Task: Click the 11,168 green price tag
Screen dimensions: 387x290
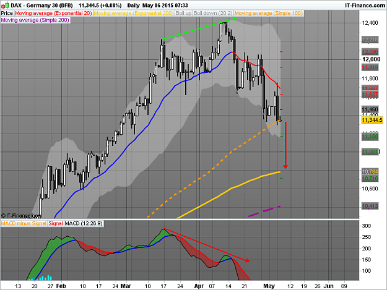Action: point(370,137)
